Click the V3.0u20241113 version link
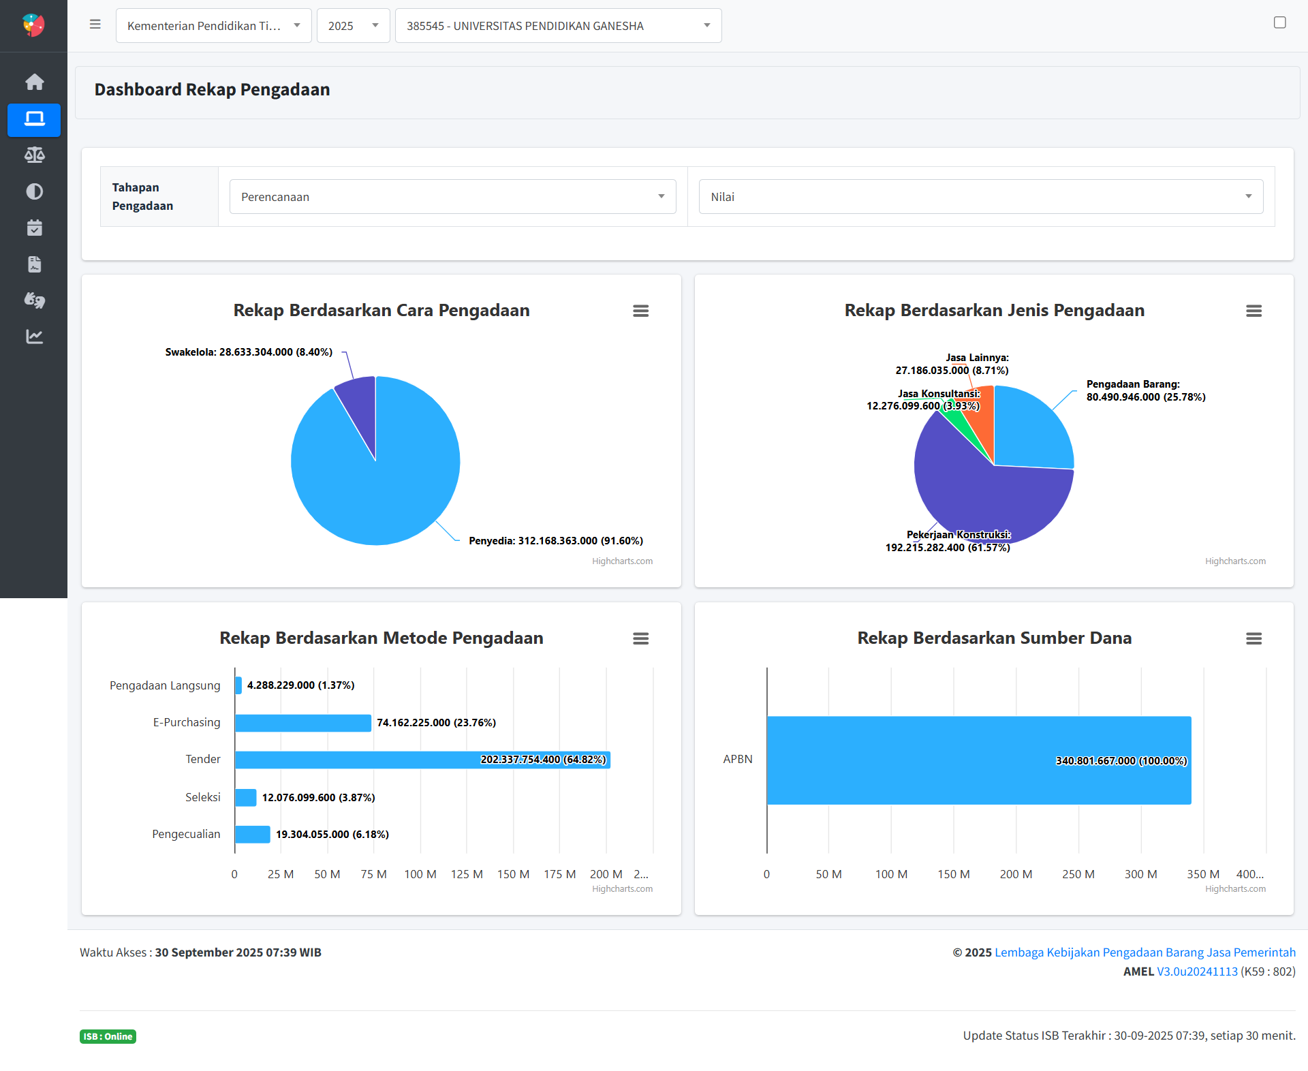1308x1071 pixels. (1197, 972)
